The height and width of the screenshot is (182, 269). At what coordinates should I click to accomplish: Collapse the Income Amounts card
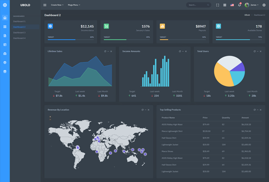pos(183,51)
